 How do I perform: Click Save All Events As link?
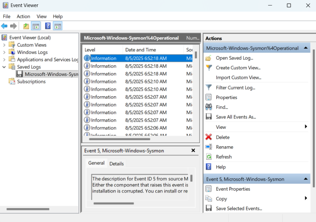point(236,117)
